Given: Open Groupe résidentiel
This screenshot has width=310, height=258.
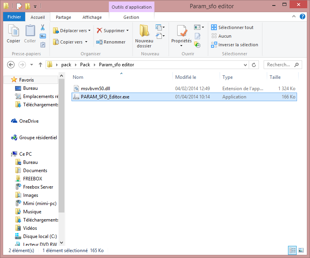Looking at the screenshot, I should pos(34,138).
